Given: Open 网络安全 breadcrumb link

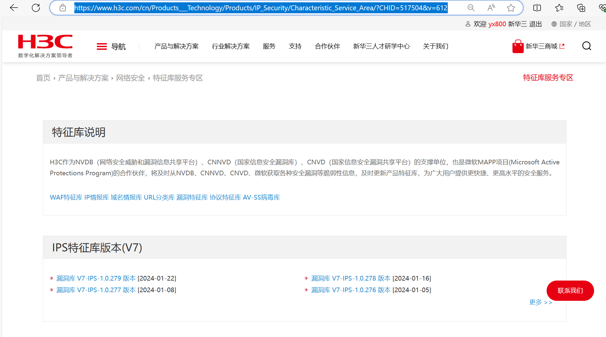Looking at the screenshot, I should (130, 78).
